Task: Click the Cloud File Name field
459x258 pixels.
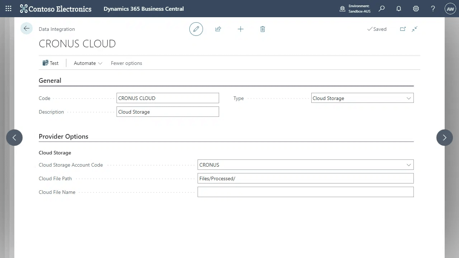Action: (305, 192)
